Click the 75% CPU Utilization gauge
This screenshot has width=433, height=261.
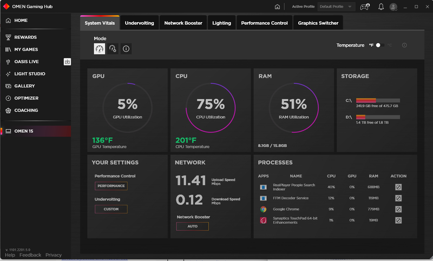[x=211, y=108]
